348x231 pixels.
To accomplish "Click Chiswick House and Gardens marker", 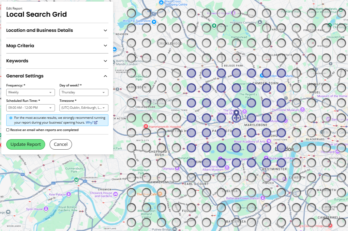I will coord(115,194).
